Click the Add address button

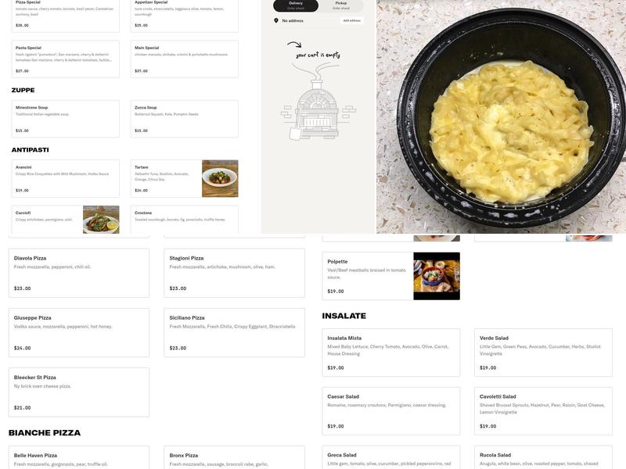(351, 20)
